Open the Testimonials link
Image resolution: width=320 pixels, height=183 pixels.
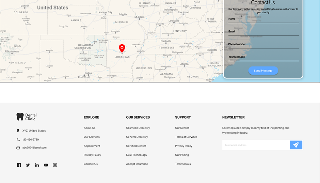coord(183,164)
